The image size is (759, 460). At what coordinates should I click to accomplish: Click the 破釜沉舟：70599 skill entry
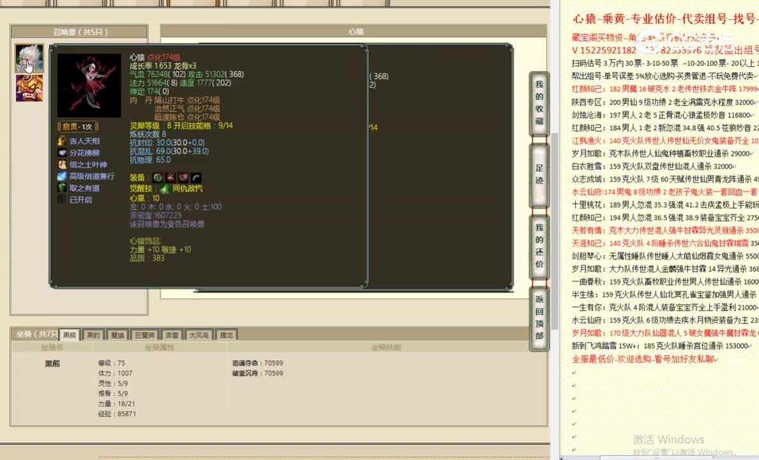click(257, 373)
